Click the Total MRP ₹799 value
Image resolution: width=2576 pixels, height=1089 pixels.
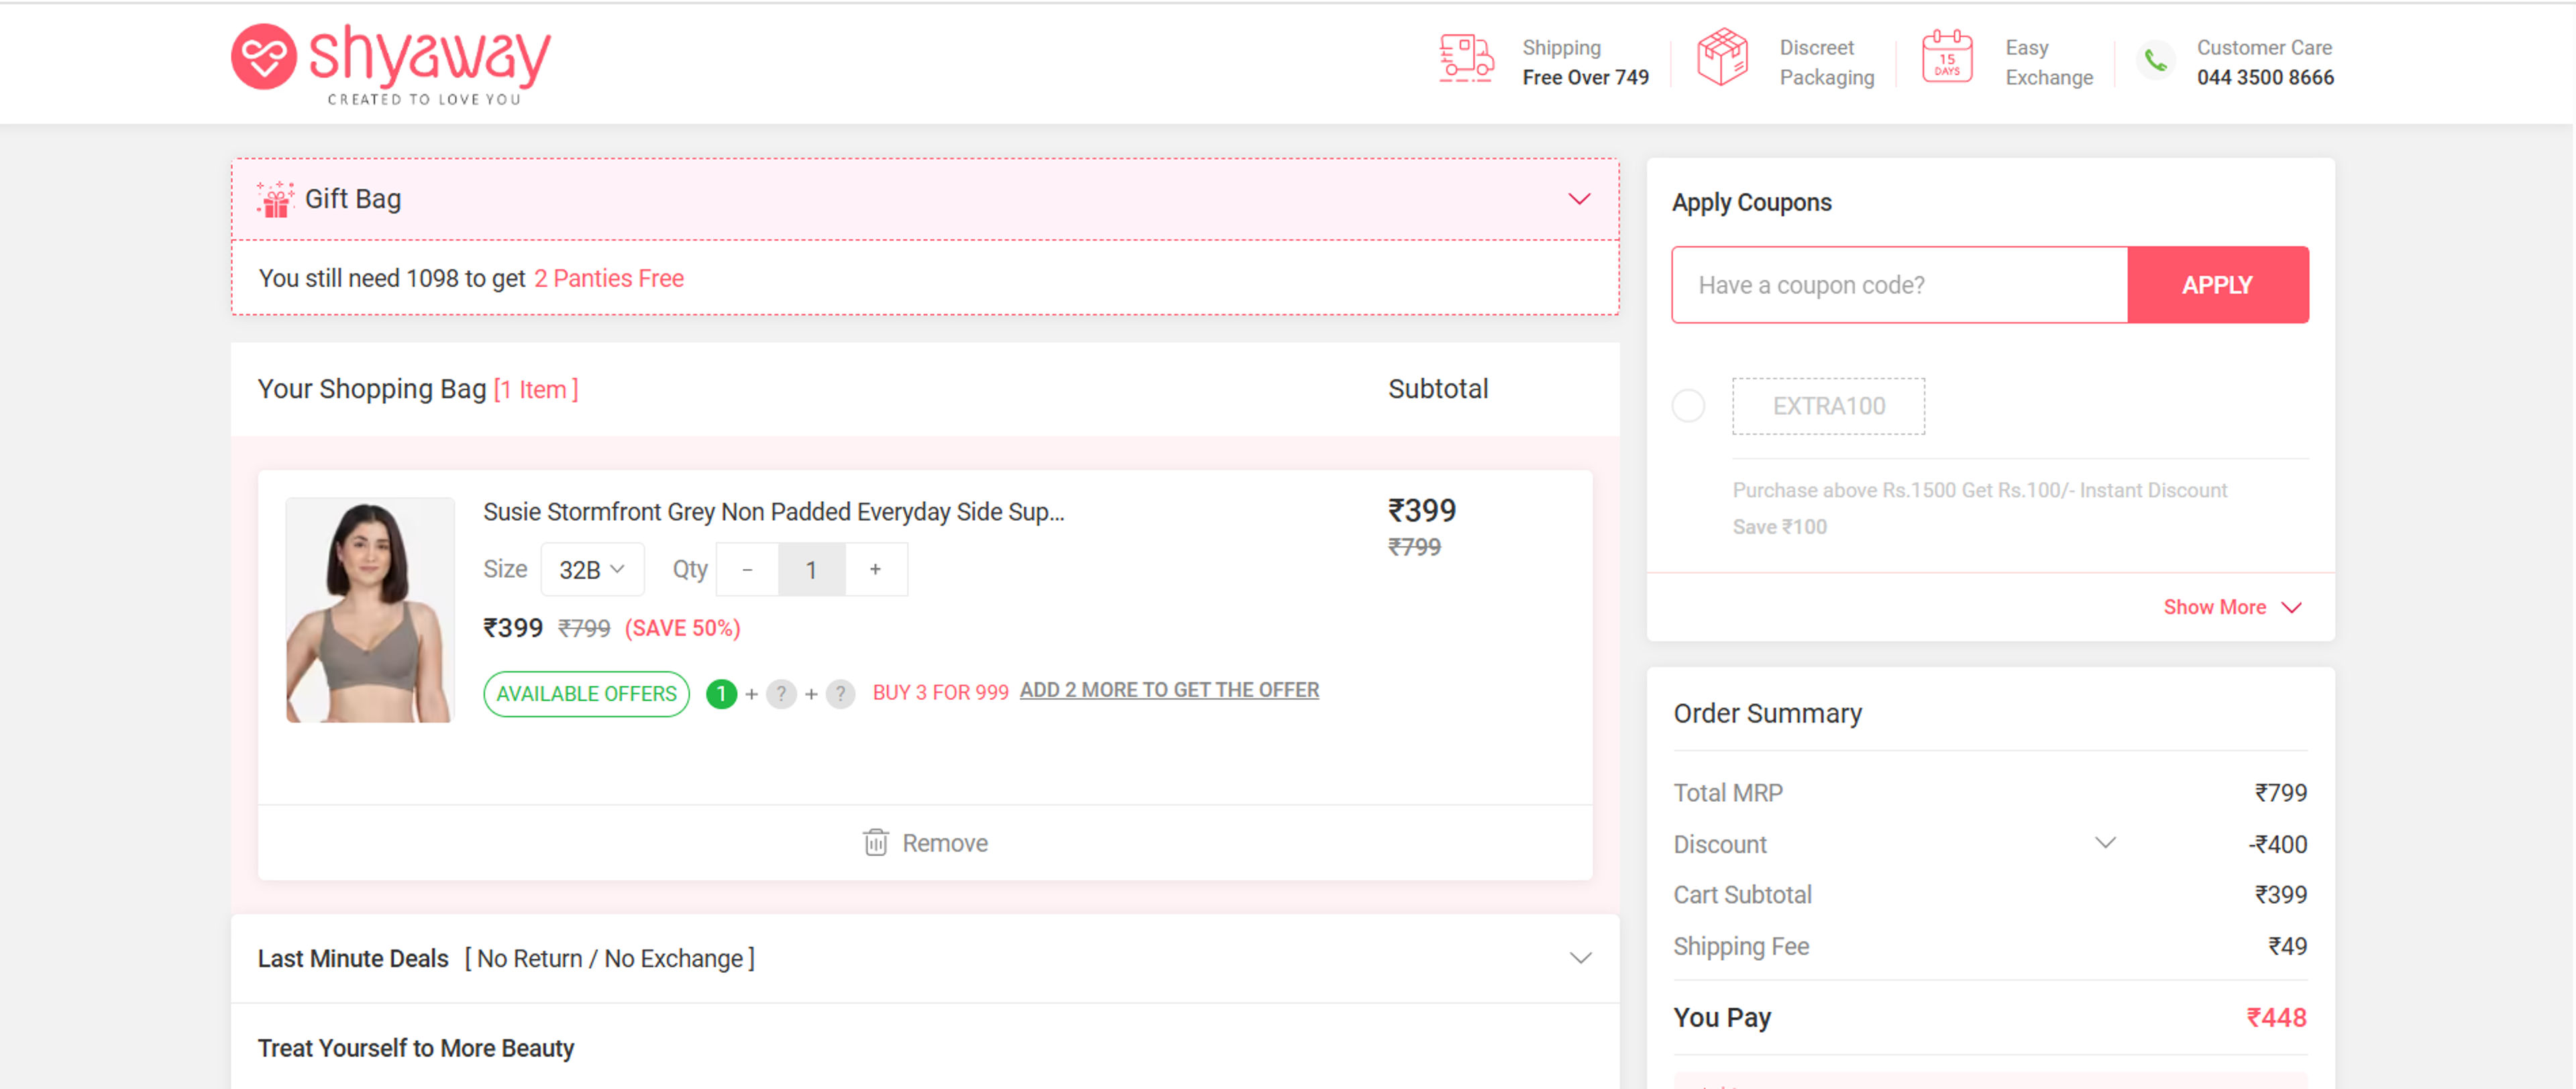2280,792
